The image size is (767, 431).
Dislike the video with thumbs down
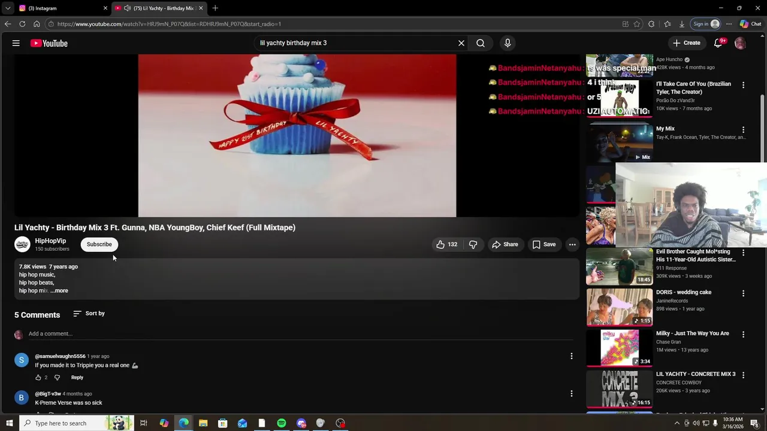[473, 244]
